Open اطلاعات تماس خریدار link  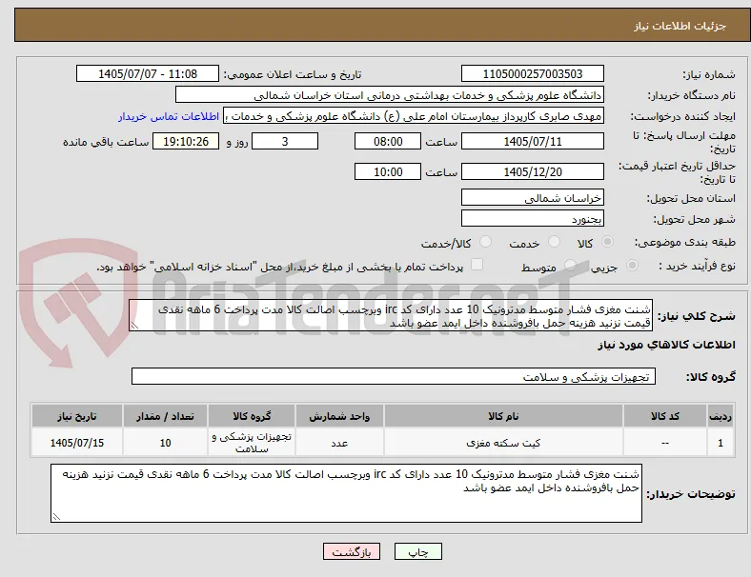click(x=169, y=116)
